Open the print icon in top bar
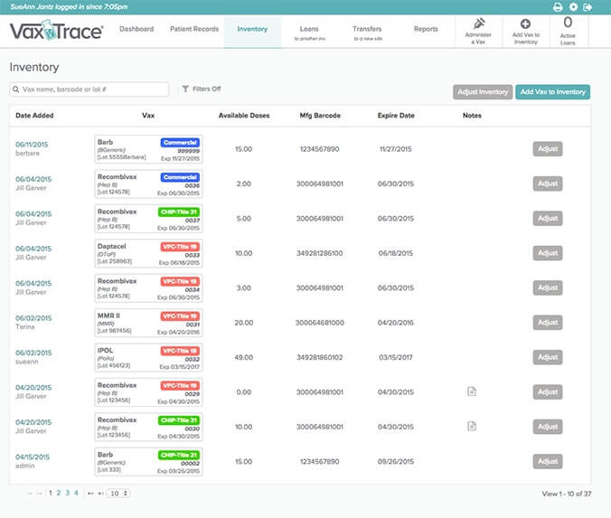 tap(558, 7)
